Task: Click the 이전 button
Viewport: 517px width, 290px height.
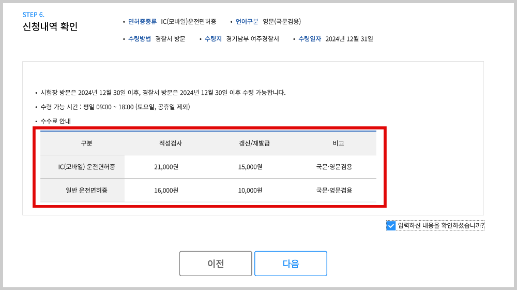Action: point(216,263)
